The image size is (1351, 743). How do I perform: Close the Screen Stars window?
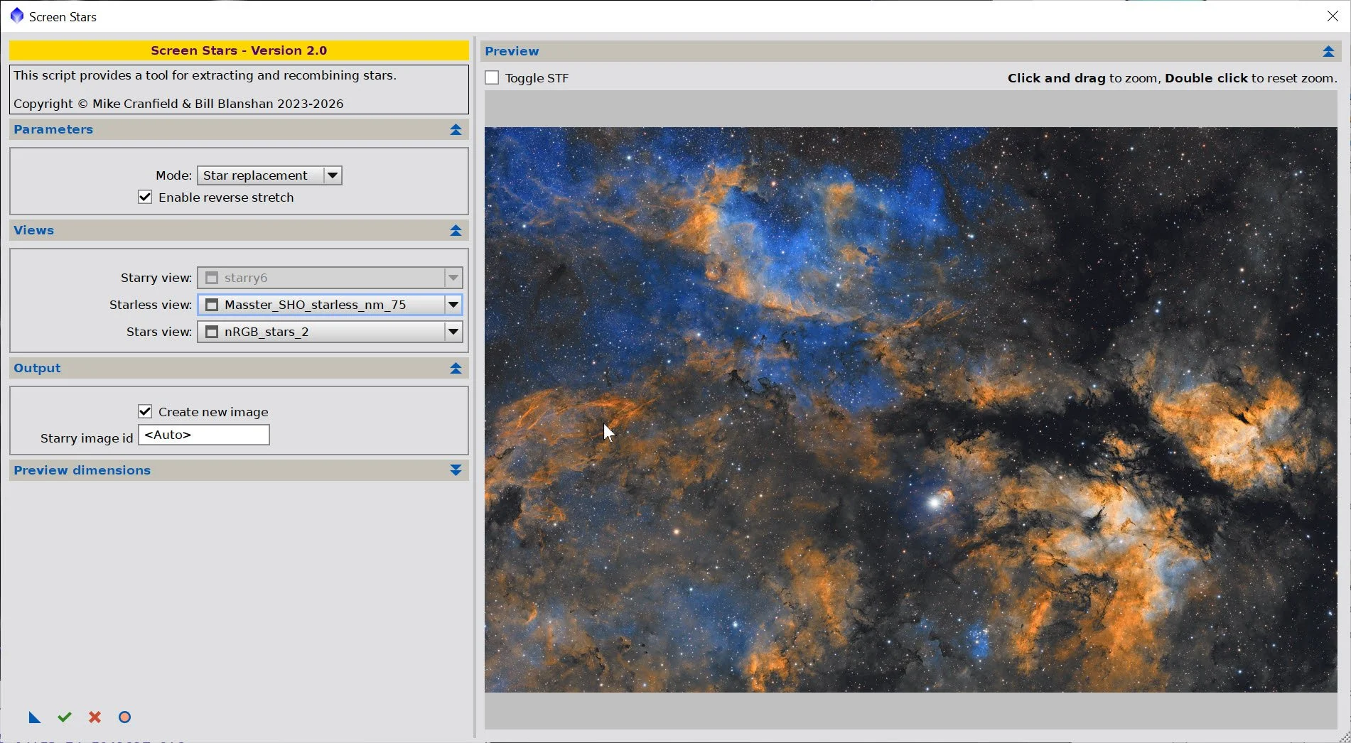pyautogui.click(x=1333, y=16)
